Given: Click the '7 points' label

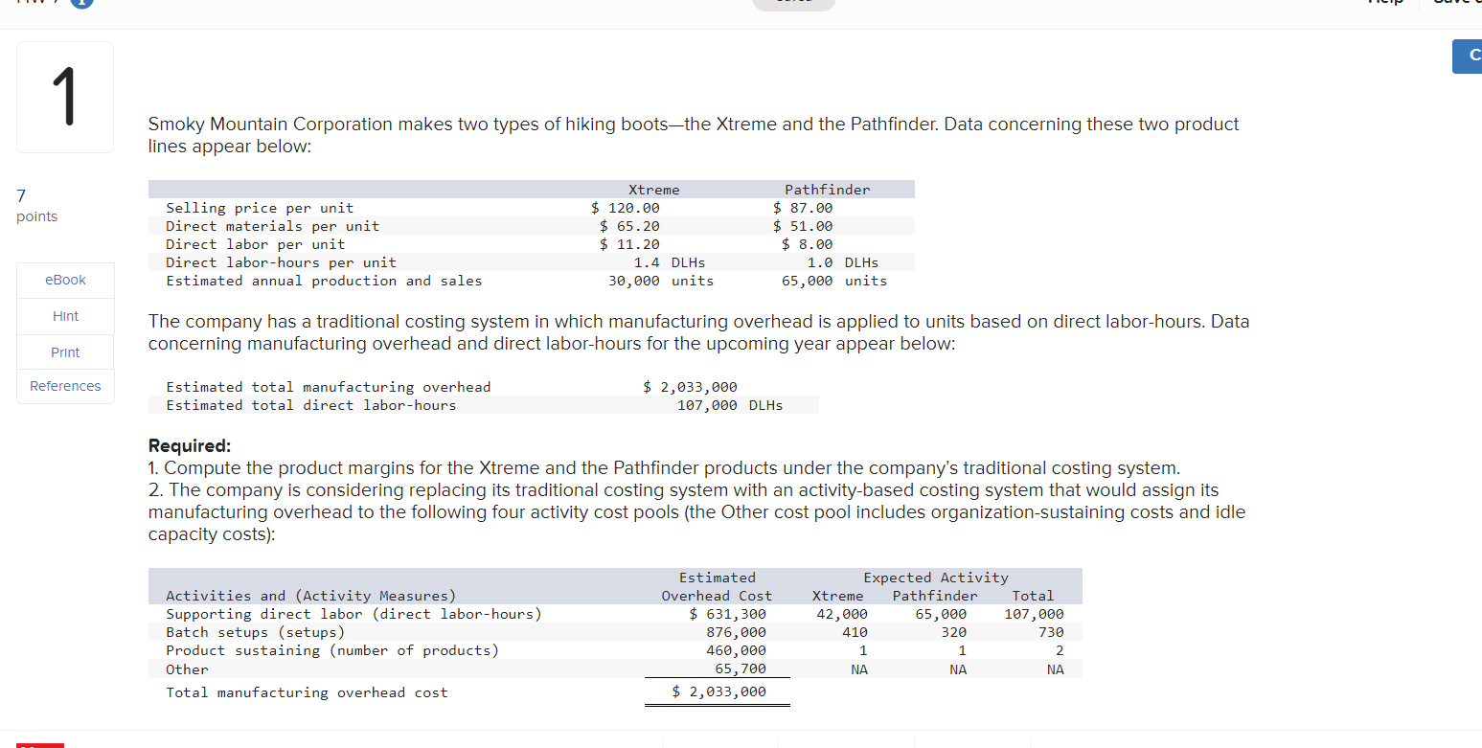Looking at the screenshot, I should click(x=36, y=206).
